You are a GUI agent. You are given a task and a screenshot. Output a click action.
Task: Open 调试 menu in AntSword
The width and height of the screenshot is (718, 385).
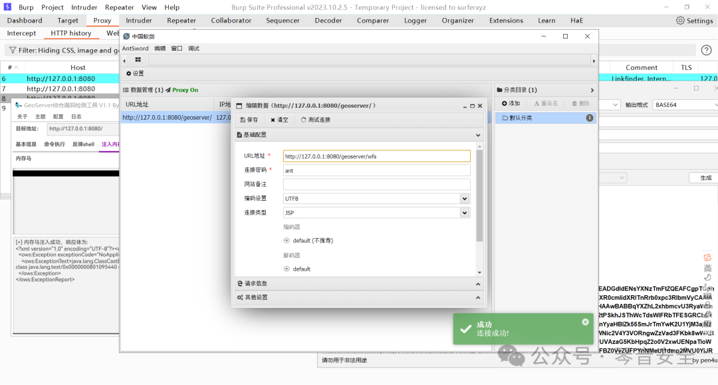point(193,49)
